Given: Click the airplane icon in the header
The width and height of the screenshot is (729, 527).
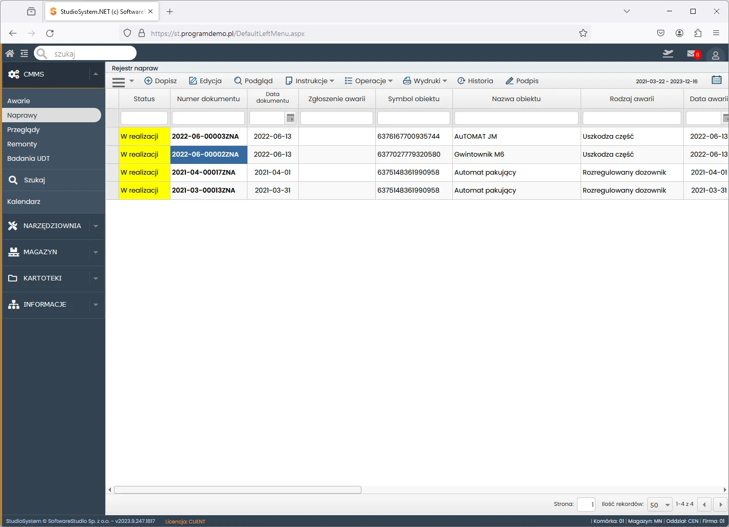Looking at the screenshot, I should click(x=667, y=53).
